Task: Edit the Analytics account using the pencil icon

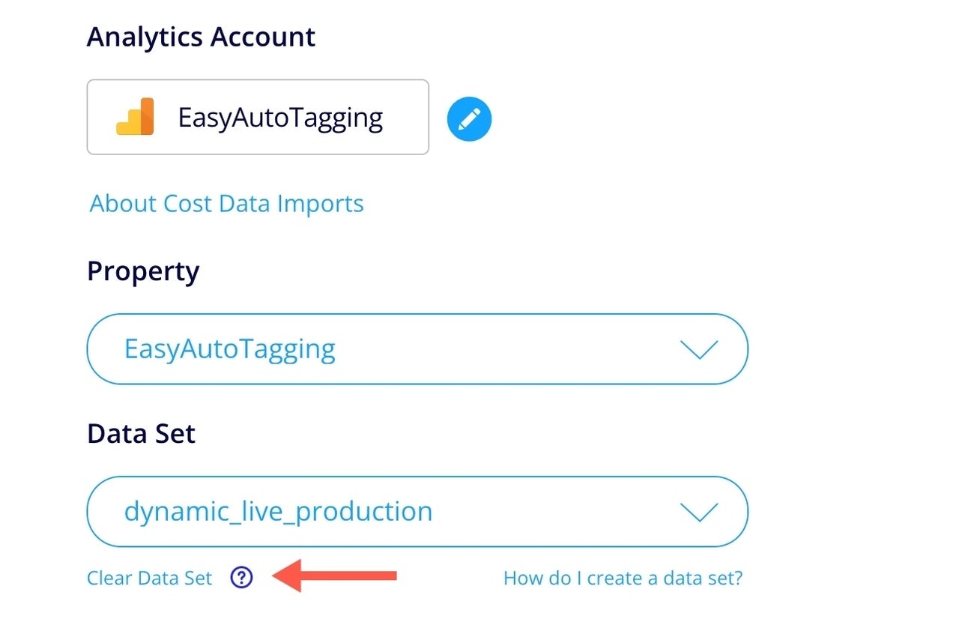Action: point(469,118)
